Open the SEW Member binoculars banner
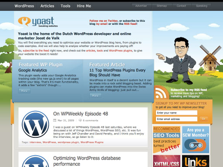The height and width of the screenshot is (167, 223). [196, 140]
